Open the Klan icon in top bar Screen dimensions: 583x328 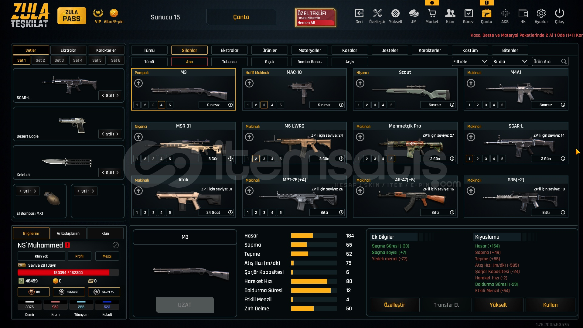click(450, 14)
